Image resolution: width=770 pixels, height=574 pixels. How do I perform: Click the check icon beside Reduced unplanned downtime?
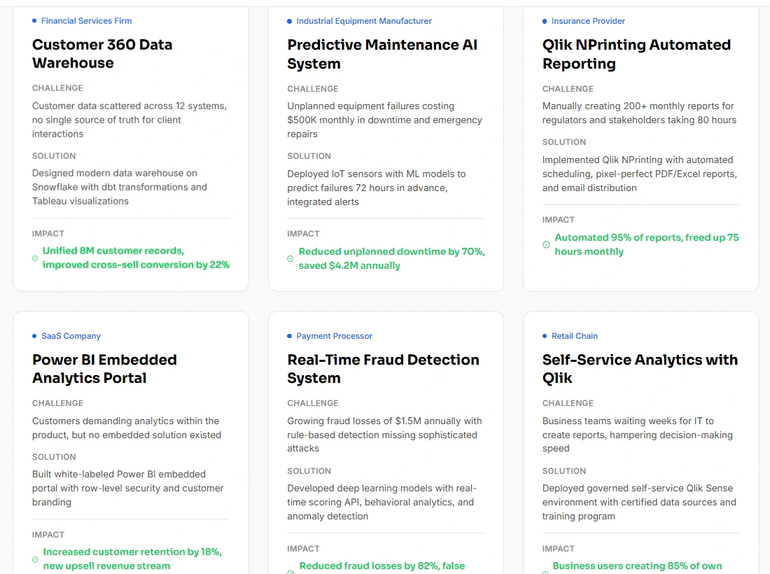click(x=290, y=259)
